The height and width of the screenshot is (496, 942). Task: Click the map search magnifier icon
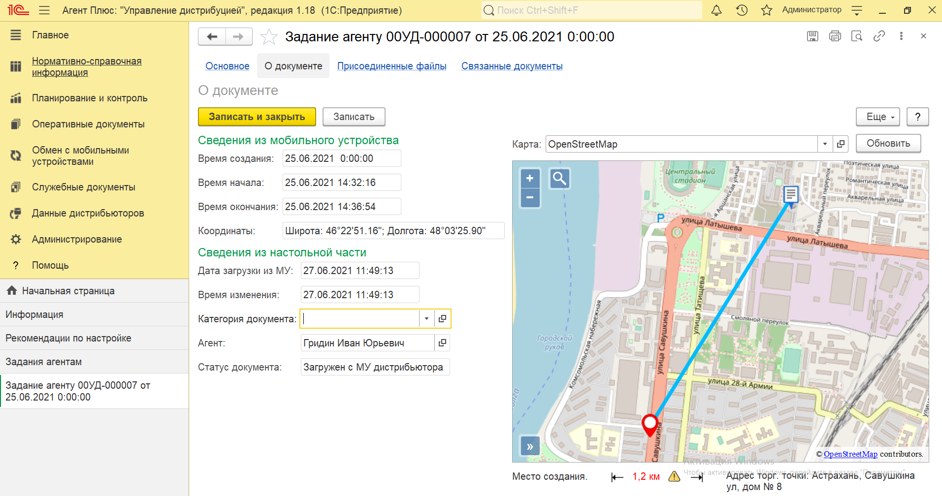point(559,179)
